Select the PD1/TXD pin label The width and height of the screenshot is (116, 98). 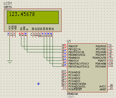101,49
